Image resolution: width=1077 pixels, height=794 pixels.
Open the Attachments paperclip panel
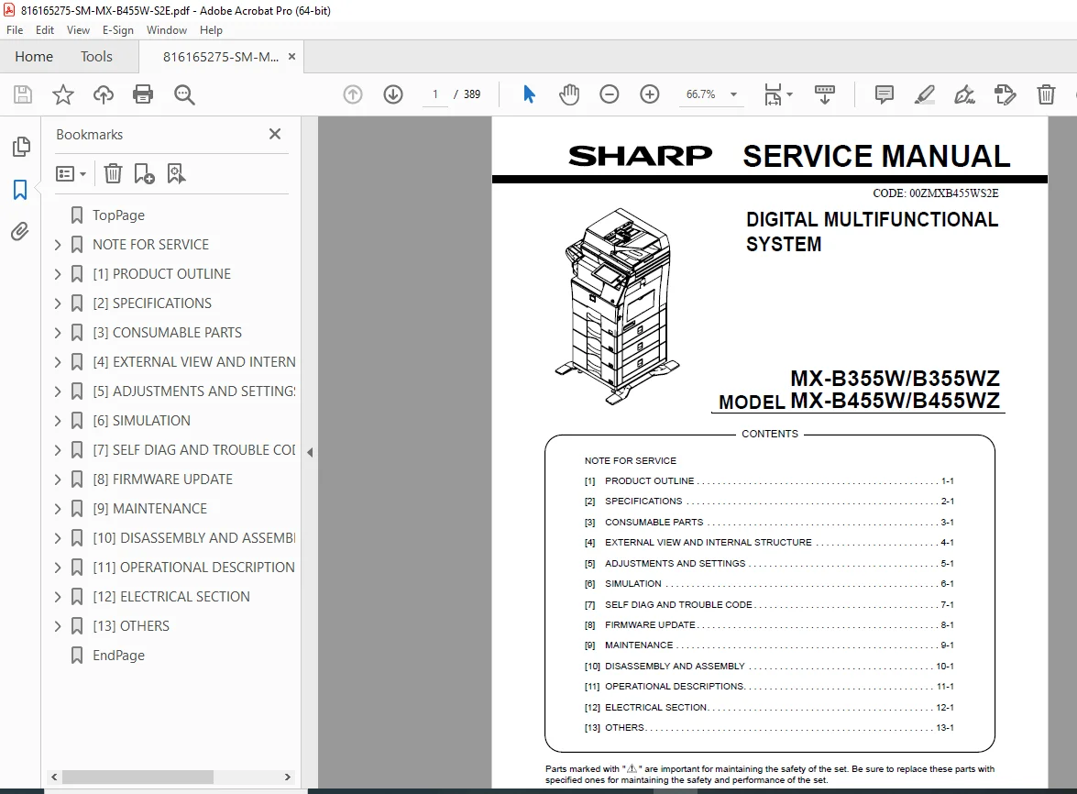pyautogui.click(x=20, y=231)
